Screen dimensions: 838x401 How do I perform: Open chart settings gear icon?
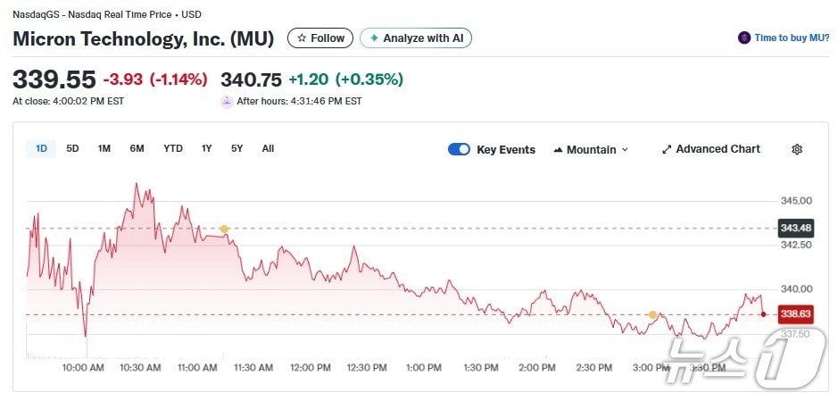tap(797, 149)
